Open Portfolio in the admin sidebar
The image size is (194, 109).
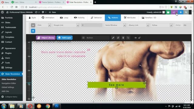[9, 18]
